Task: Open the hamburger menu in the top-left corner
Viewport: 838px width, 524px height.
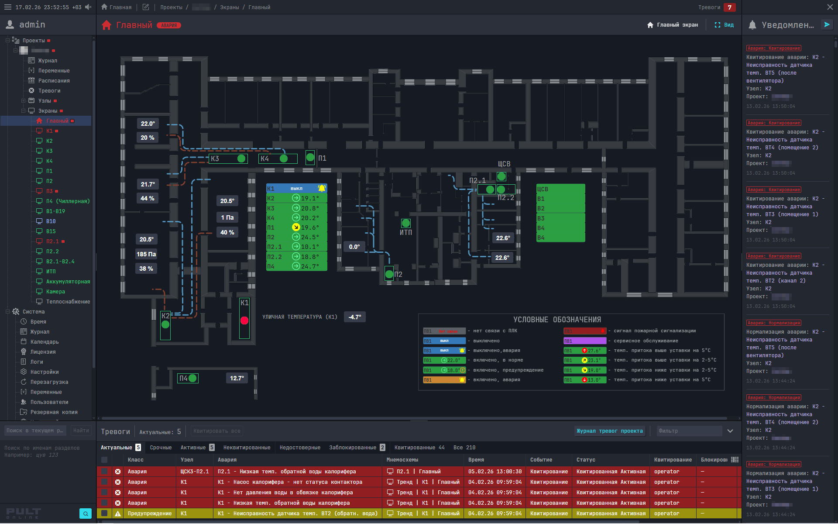Action: click(x=7, y=7)
